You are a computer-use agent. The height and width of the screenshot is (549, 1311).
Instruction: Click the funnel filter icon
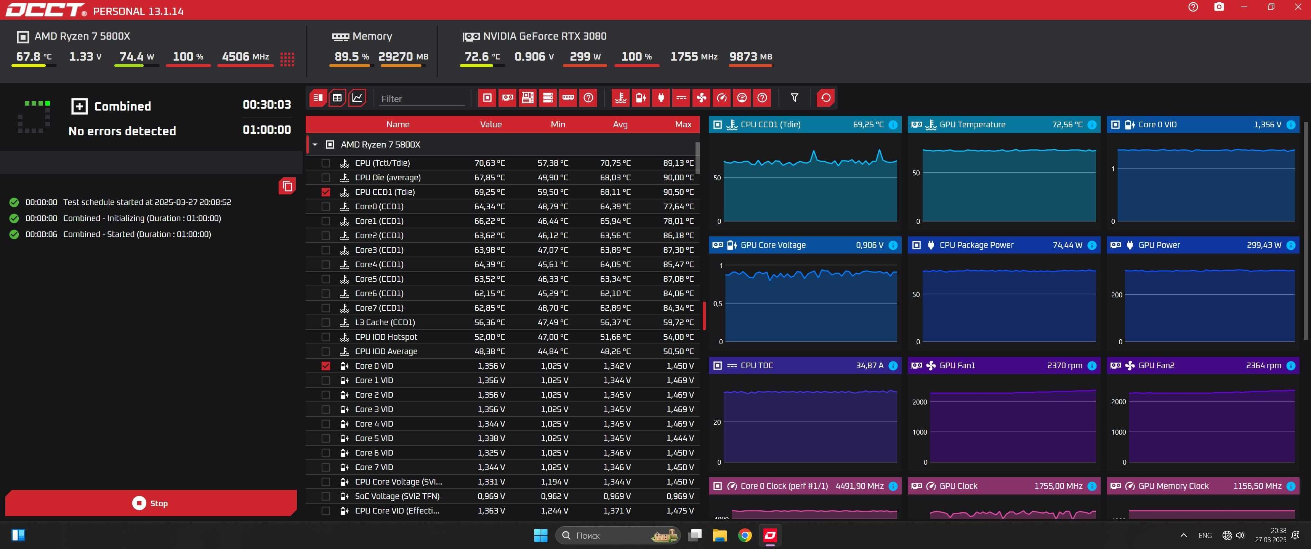[x=795, y=98]
